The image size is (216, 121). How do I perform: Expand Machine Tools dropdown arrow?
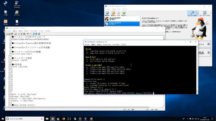198,13
